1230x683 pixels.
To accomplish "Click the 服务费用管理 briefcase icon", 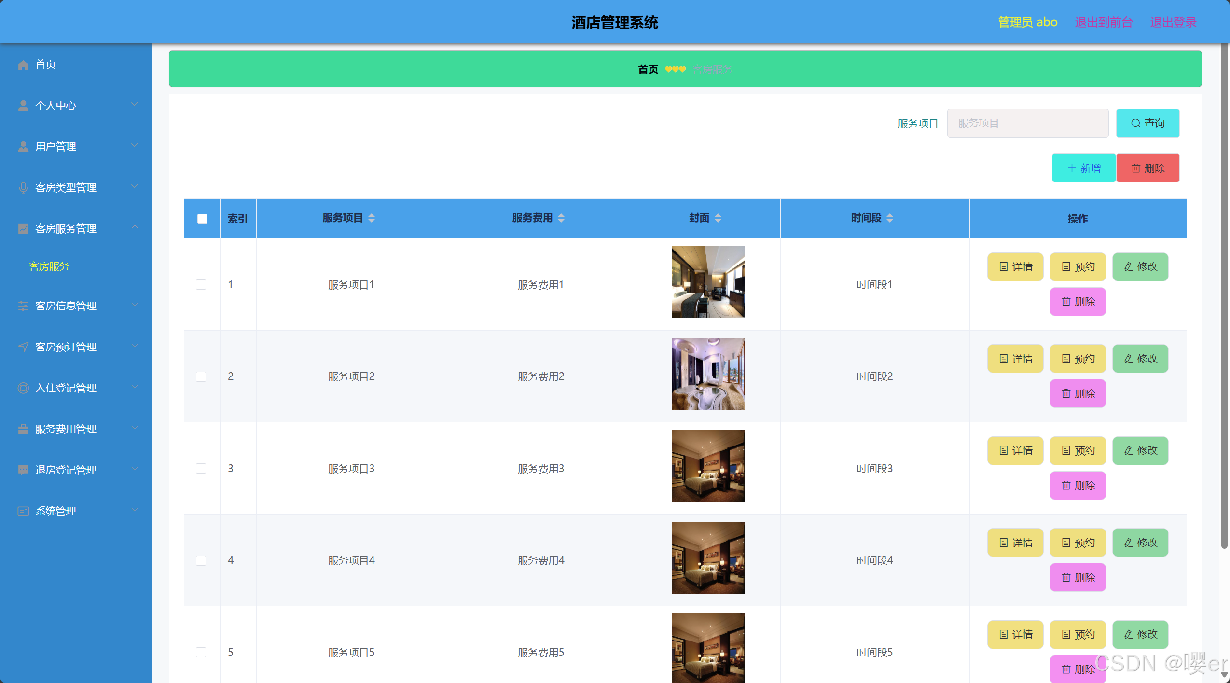I will [23, 428].
